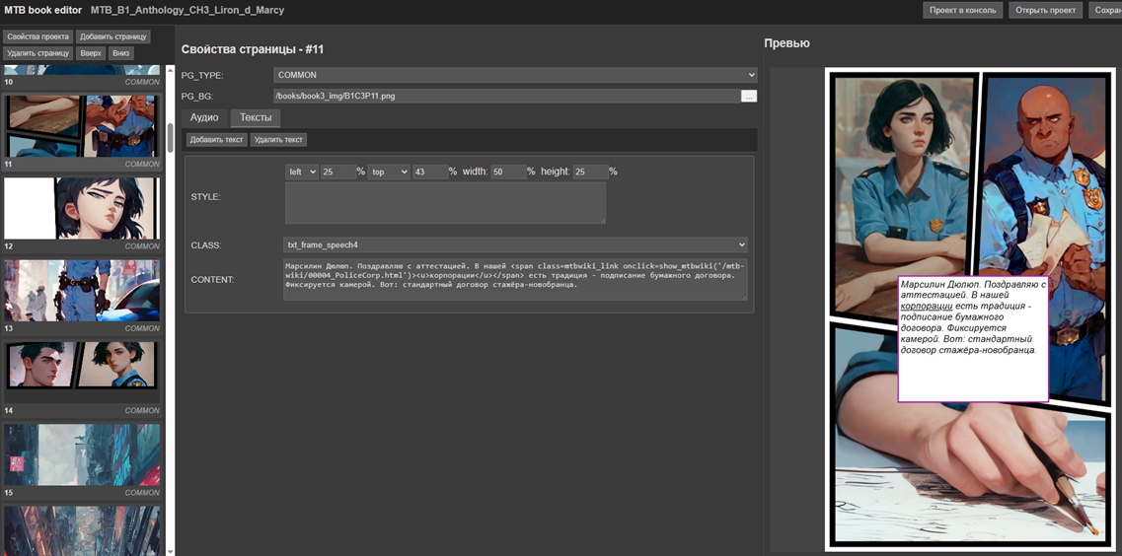Click the Свойства проекта button
The height and width of the screenshot is (556, 1122).
(x=37, y=36)
